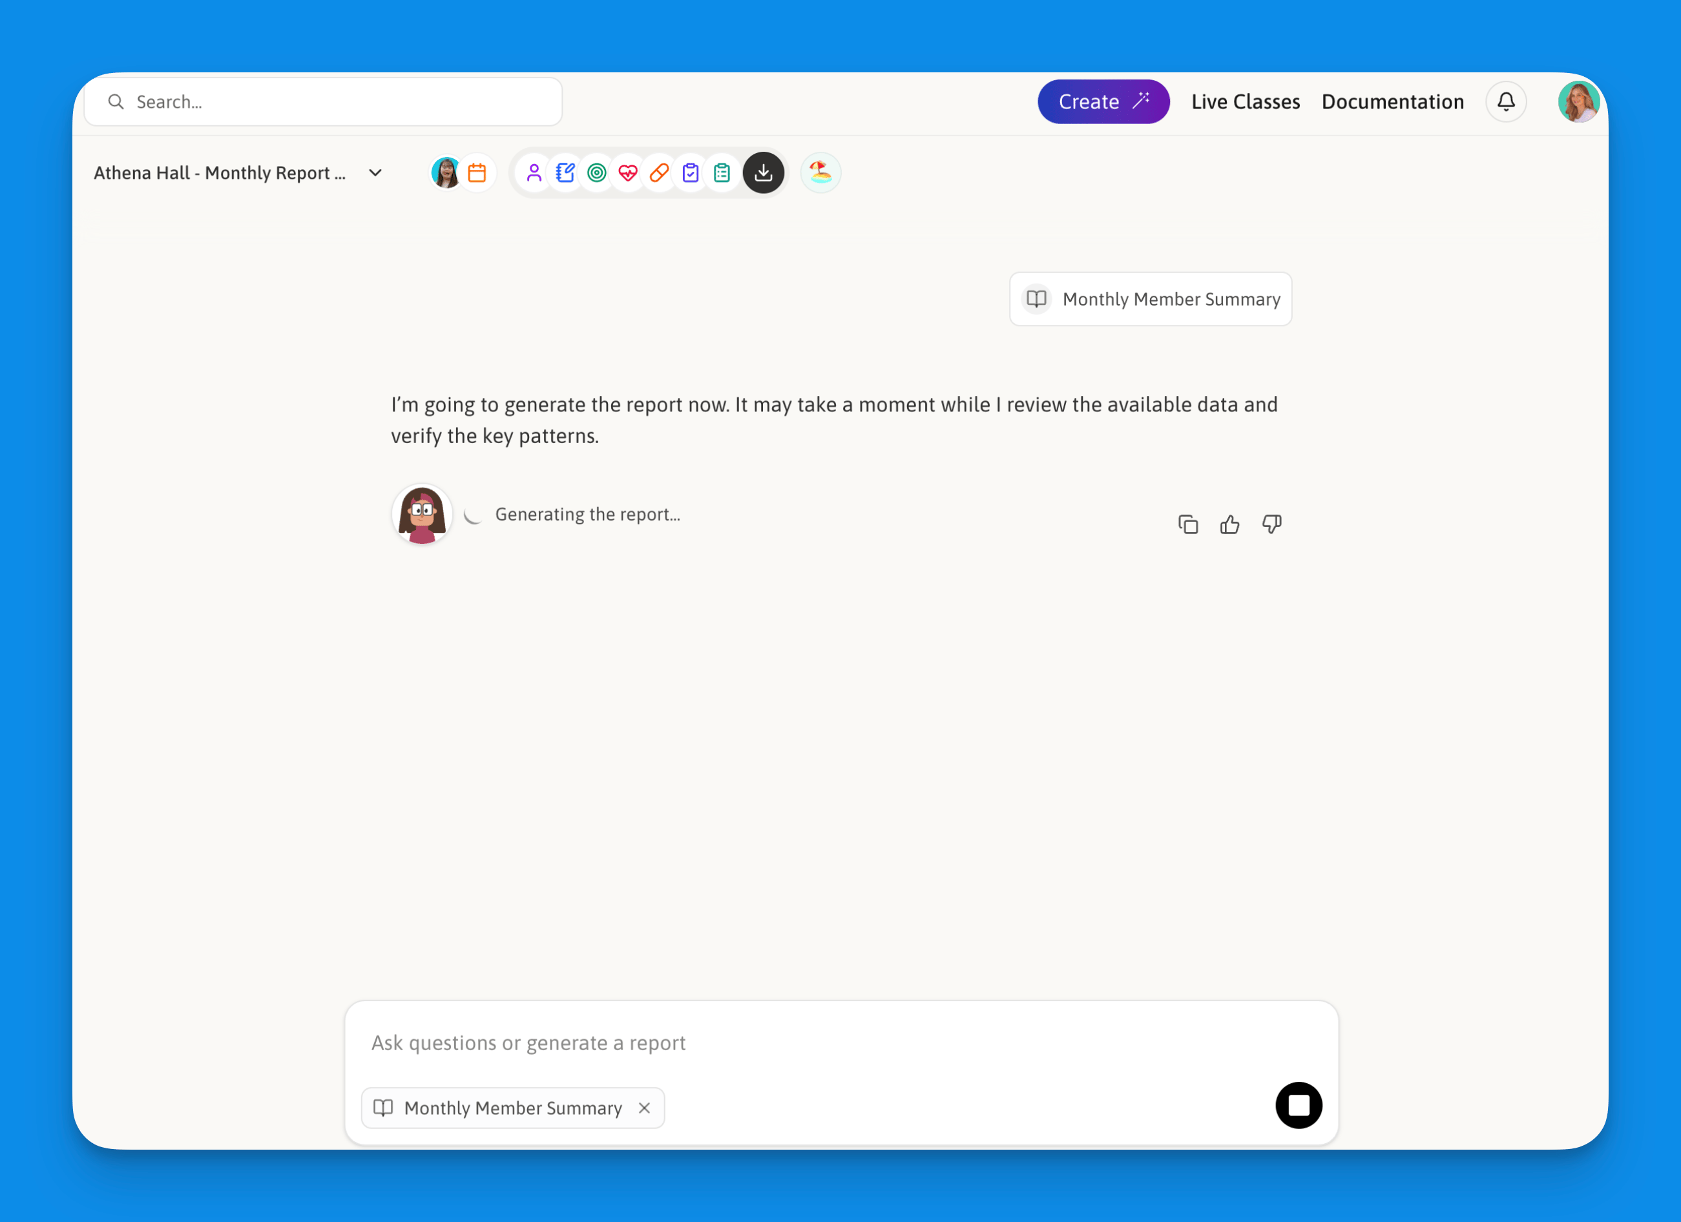Copy the assistant's response
This screenshot has height=1222, width=1681.
coord(1188,524)
